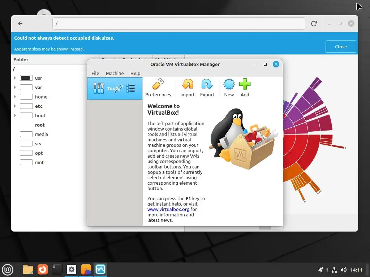Expand the boot folder
The image size is (370, 277).
[x=14, y=115]
